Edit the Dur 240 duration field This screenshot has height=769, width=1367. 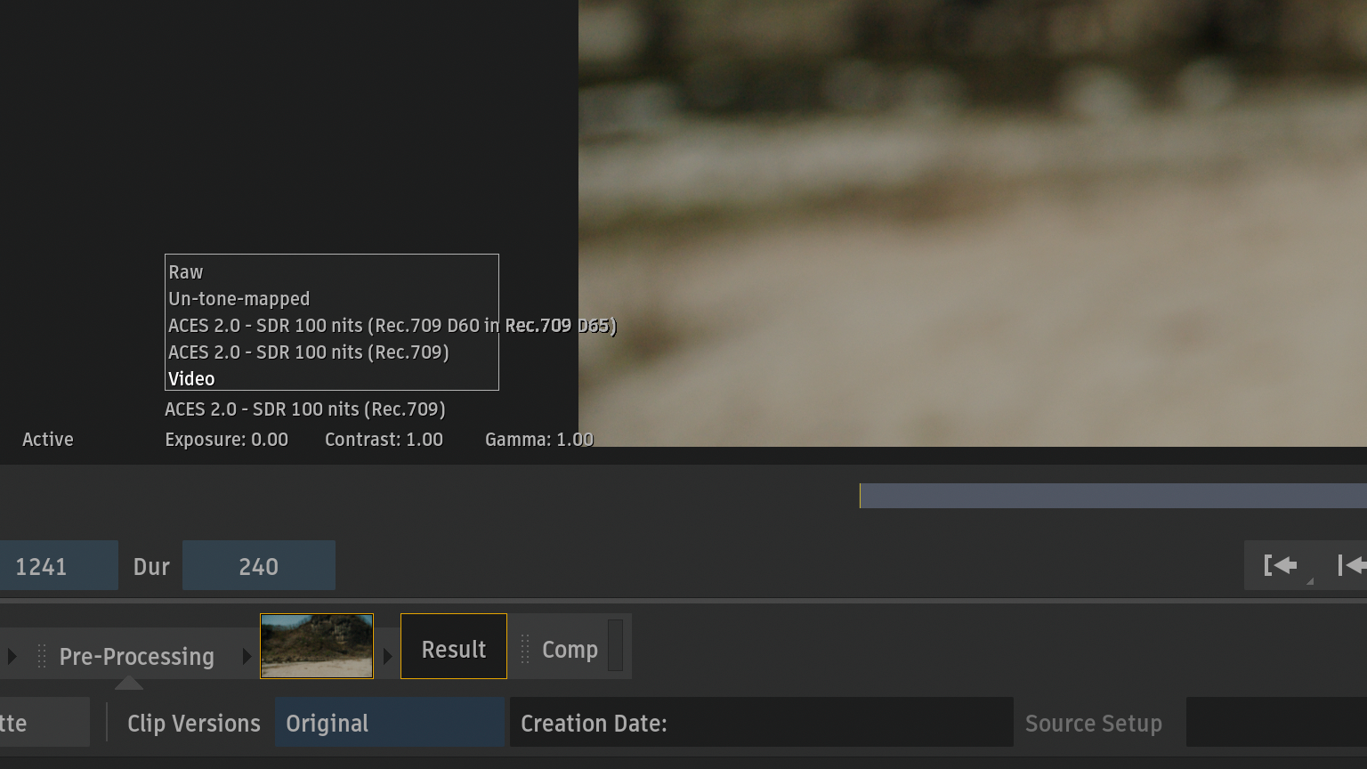259,565
